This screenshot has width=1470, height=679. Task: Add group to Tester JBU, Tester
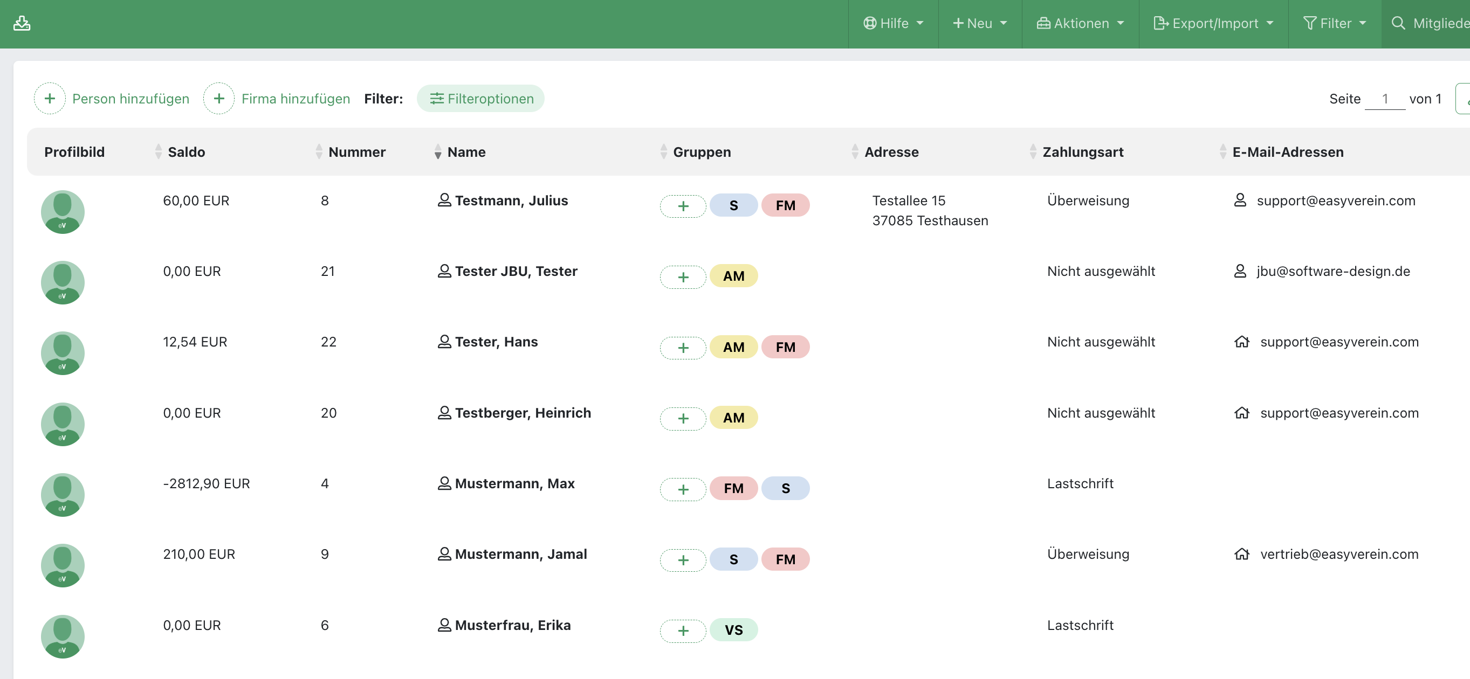pos(683,277)
